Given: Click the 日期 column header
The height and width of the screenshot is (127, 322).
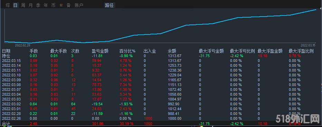Looking at the screenshot, I should pos(6,51).
